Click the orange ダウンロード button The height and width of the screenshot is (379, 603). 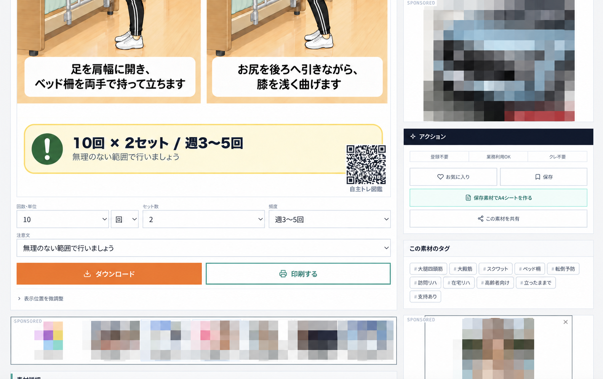click(109, 274)
